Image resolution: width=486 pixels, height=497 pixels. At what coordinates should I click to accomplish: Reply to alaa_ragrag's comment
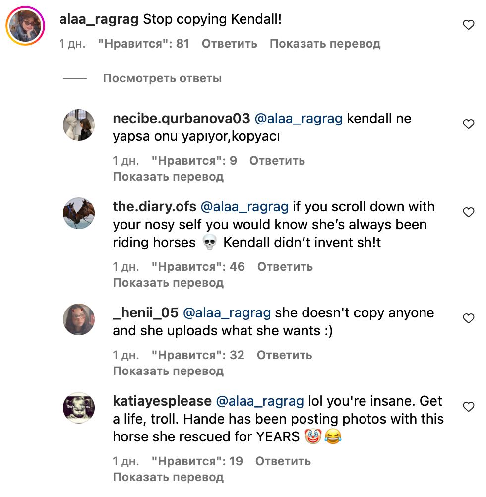pos(229,44)
